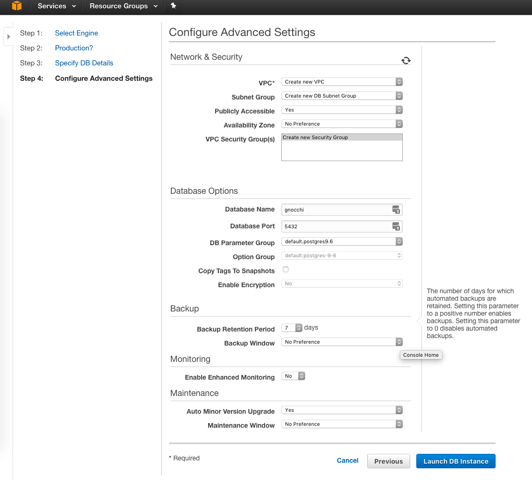
Task: Click the pin shortcuts icon in navigation bar
Action: 173,7
